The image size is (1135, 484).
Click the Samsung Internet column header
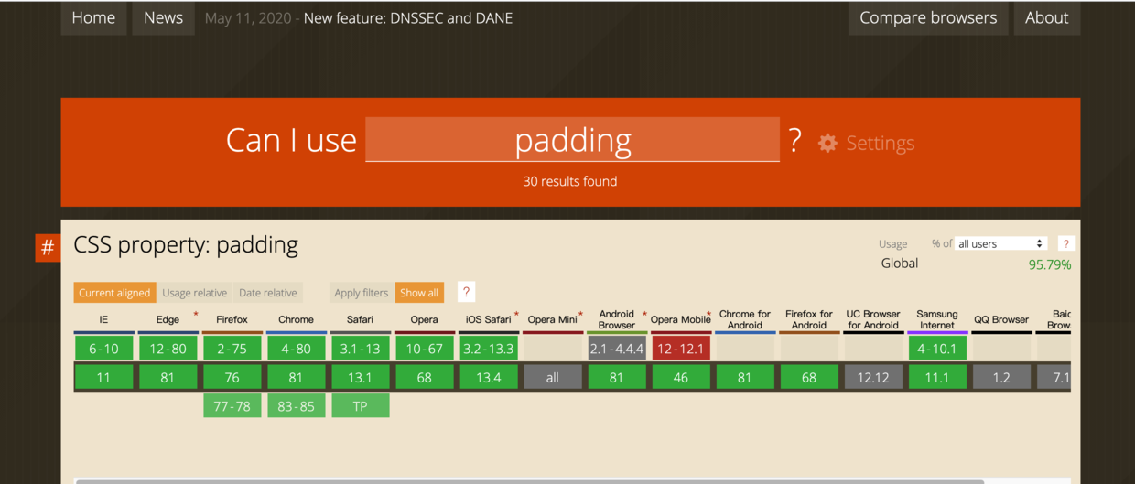point(936,319)
